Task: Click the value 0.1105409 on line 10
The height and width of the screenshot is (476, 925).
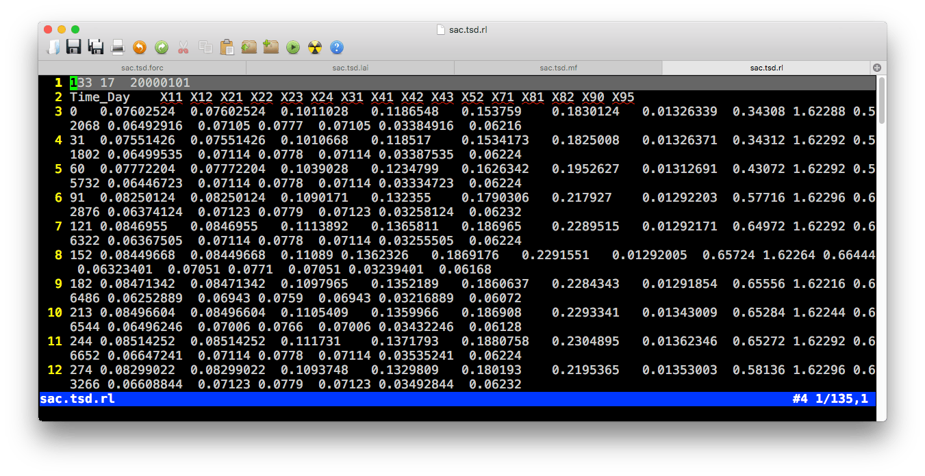Action: [x=314, y=313]
